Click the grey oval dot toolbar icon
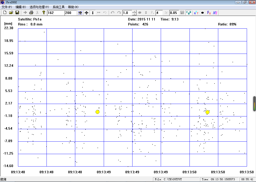Viewport: 256px width, 182px height. (x=140, y=13)
